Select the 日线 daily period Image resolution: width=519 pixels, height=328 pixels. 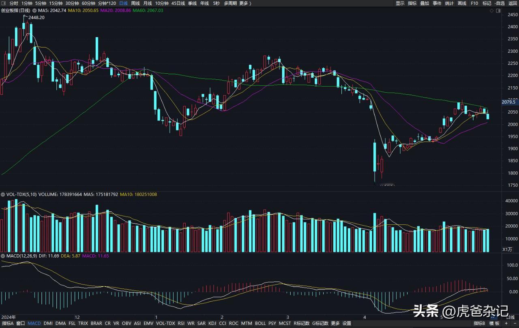(123, 3)
